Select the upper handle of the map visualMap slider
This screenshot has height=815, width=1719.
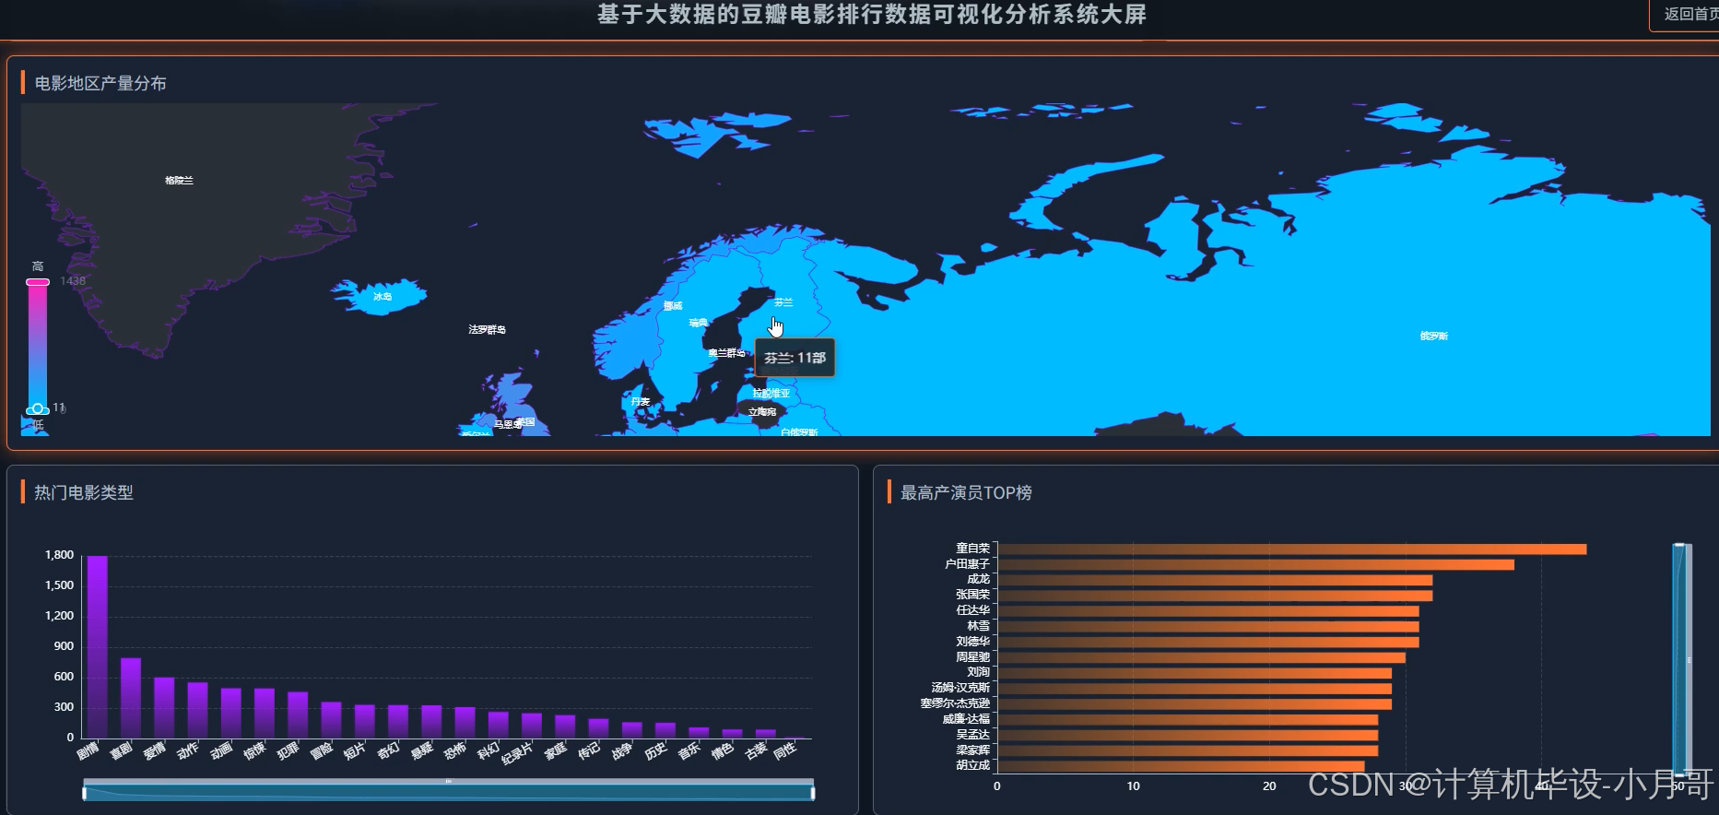pyautogui.click(x=38, y=281)
